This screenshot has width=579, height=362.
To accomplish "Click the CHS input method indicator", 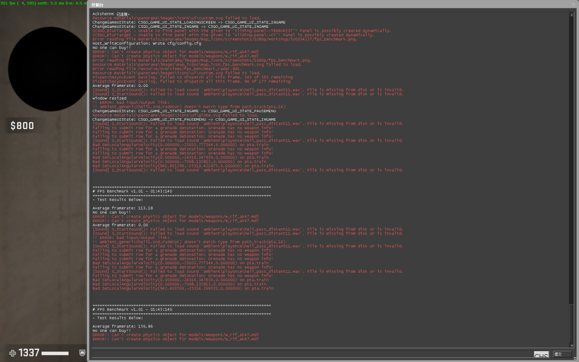I will tap(541, 354).
